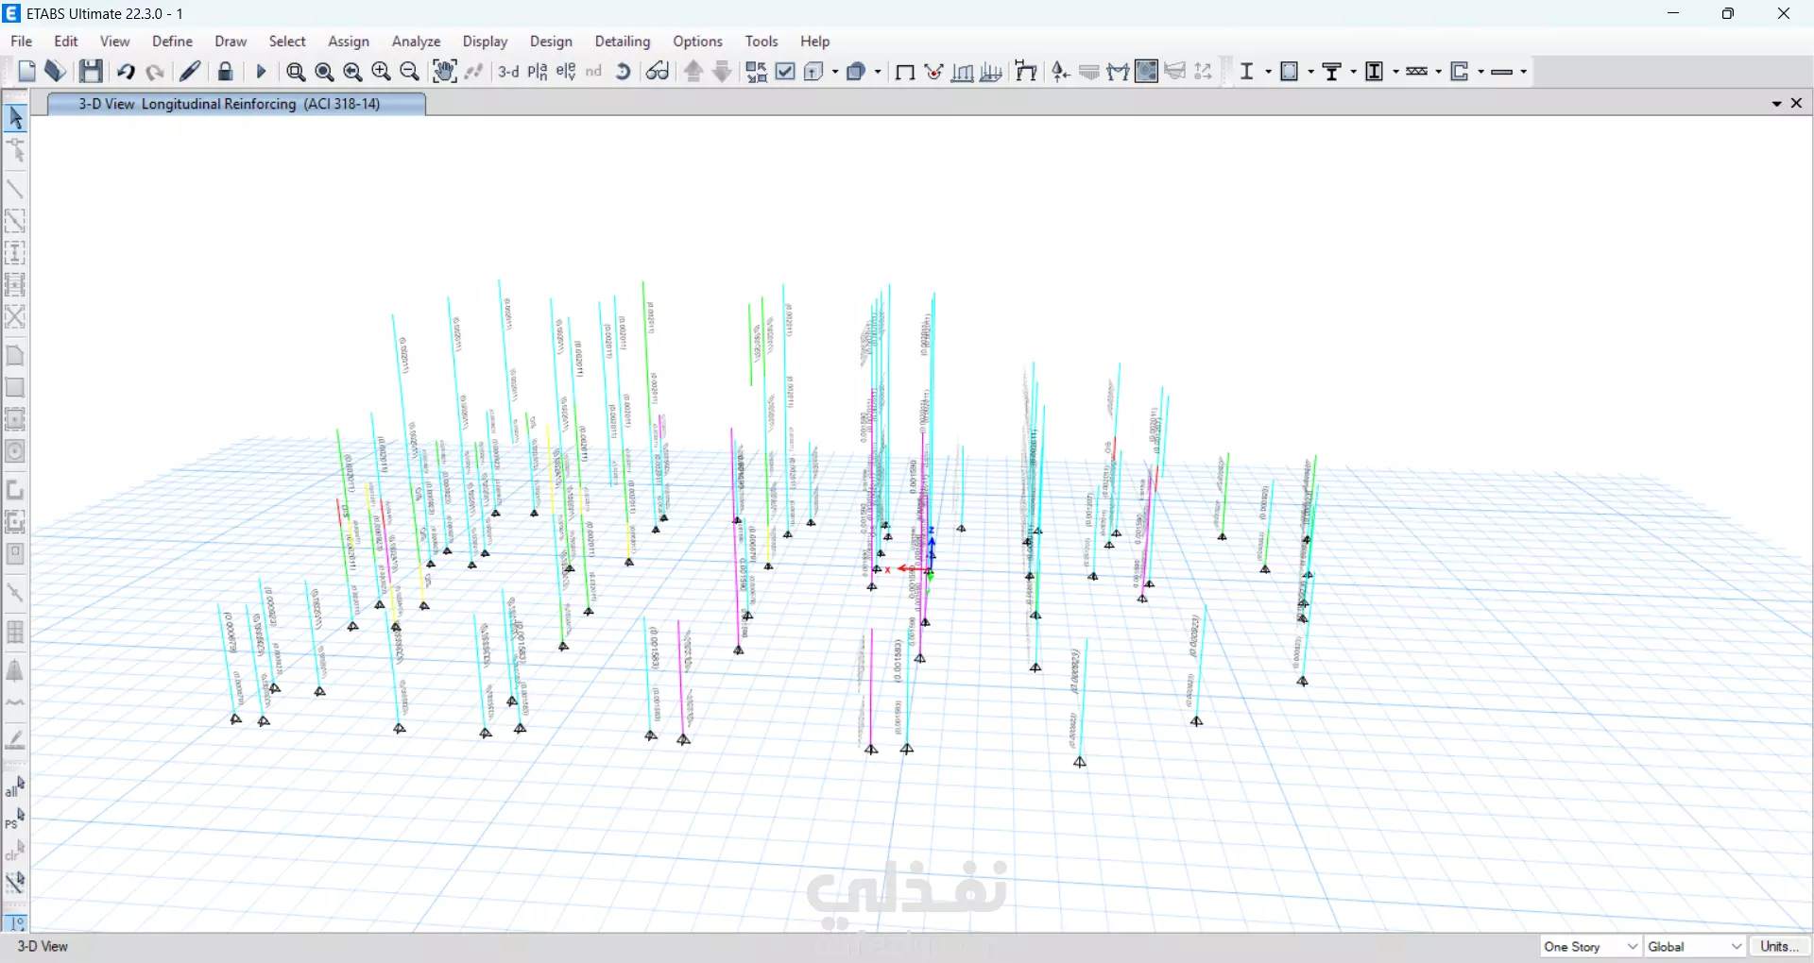Viewport: 1814px width, 963px height.
Task: Select the reshape object tool
Action: pos(15,150)
